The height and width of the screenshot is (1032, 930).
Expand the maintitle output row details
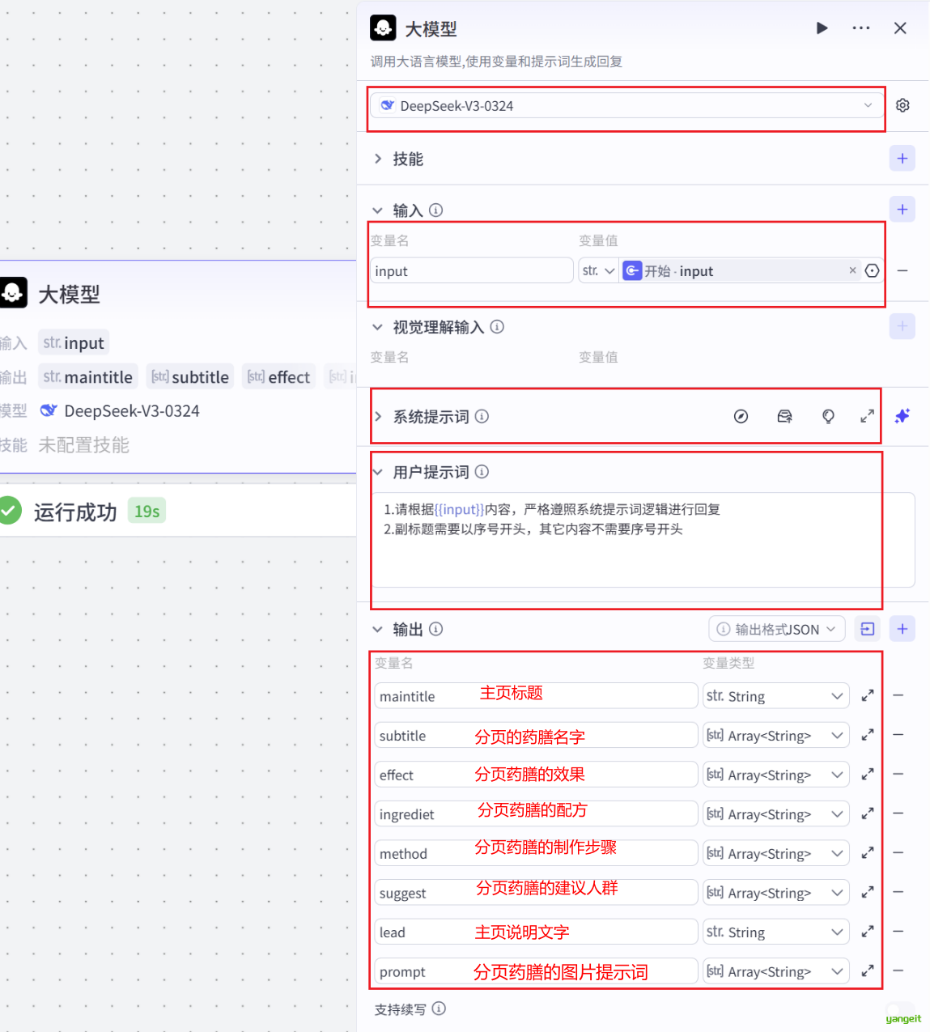click(x=868, y=696)
